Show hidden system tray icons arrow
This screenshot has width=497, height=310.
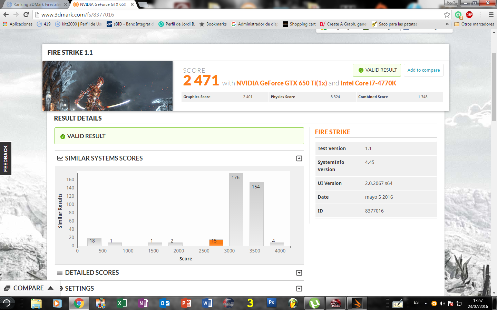pyautogui.click(x=426, y=303)
